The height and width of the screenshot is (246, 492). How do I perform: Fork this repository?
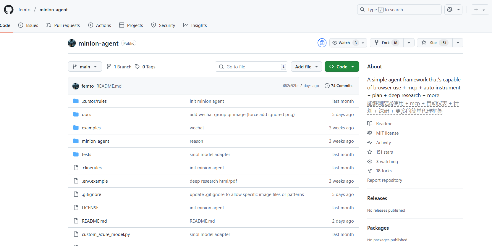click(x=387, y=43)
